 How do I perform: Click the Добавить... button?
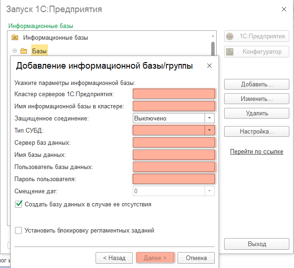click(257, 84)
